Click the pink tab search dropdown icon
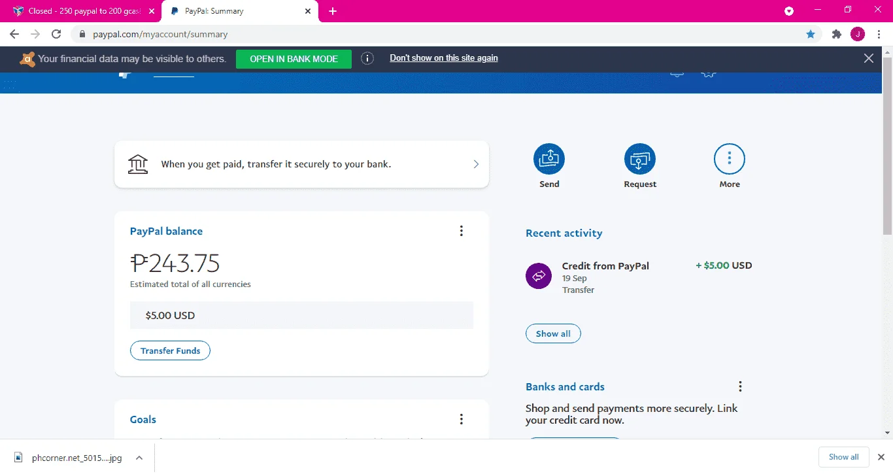The width and height of the screenshot is (893, 476). 789,11
